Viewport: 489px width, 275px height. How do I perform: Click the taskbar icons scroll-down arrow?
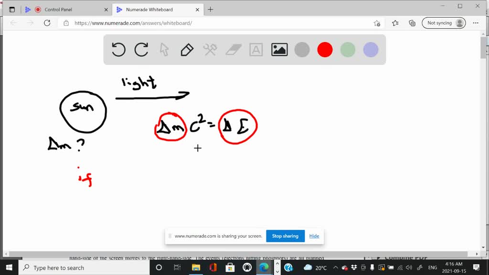coord(277,272)
